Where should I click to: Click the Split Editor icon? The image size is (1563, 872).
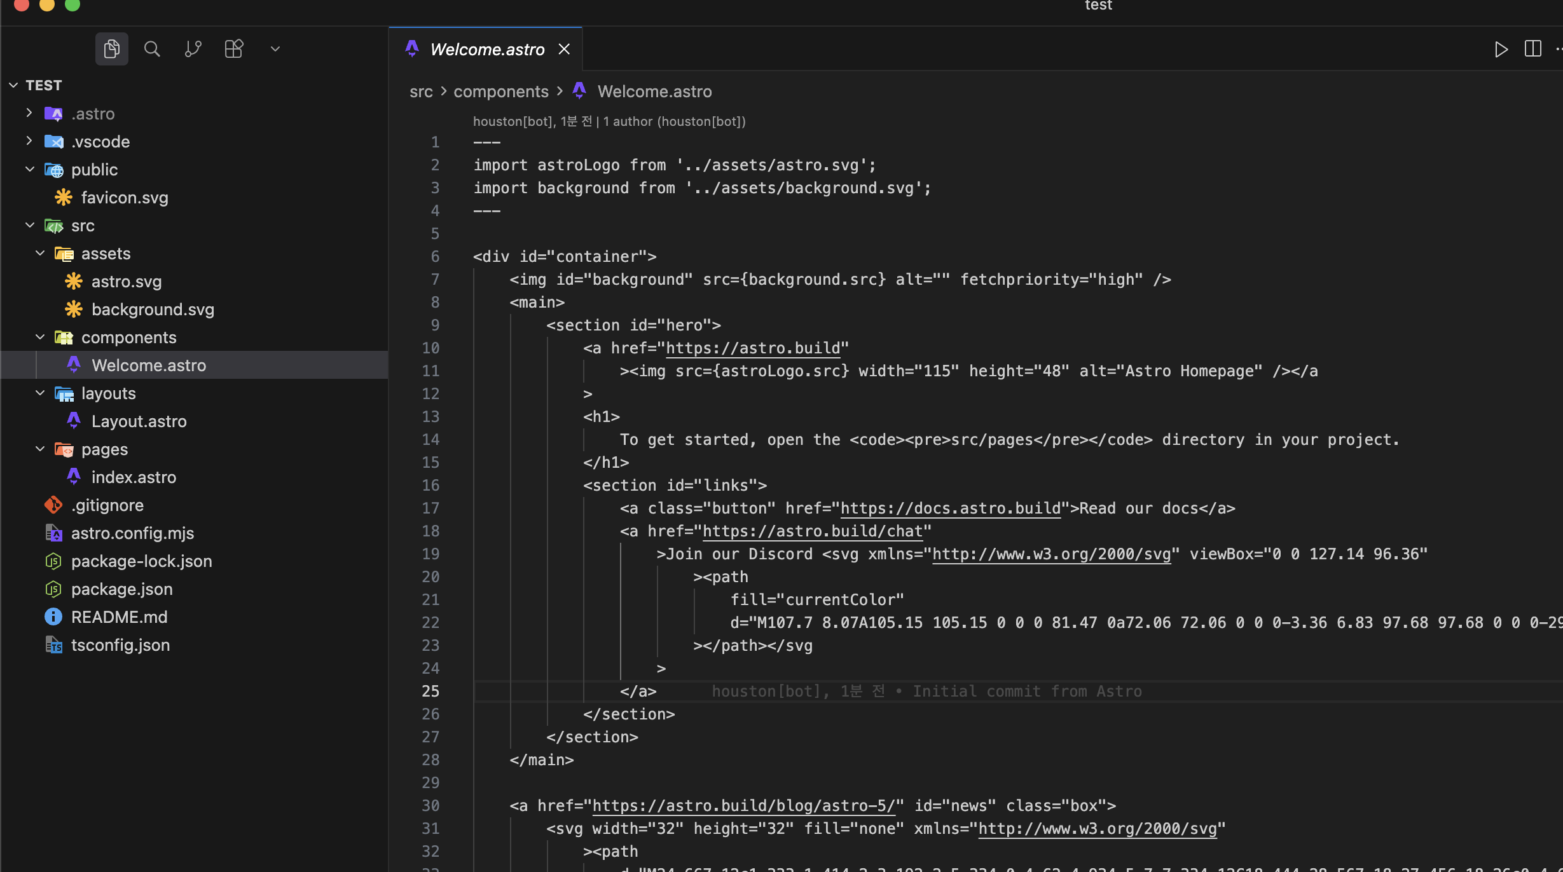[x=1532, y=49]
